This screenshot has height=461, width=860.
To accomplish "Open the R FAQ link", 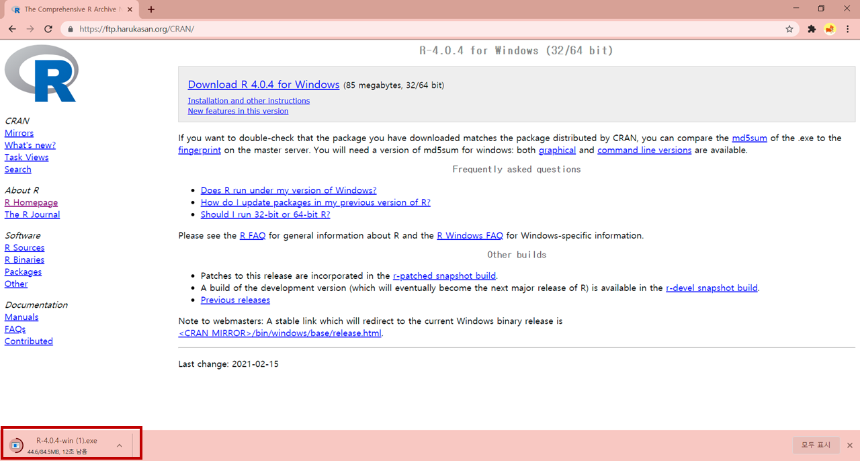I will tap(253, 235).
